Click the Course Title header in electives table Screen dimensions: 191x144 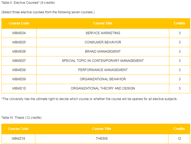point(103,23)
